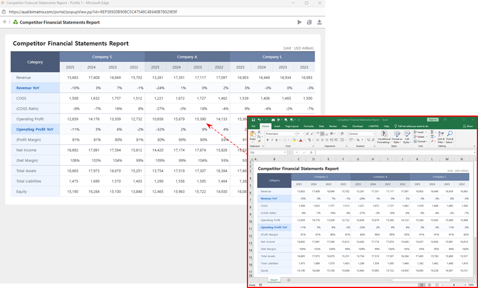The width and height of the screenshot is (478, 288).
Task: Click the favorite star icon beside report title
Action: (5, 22)
